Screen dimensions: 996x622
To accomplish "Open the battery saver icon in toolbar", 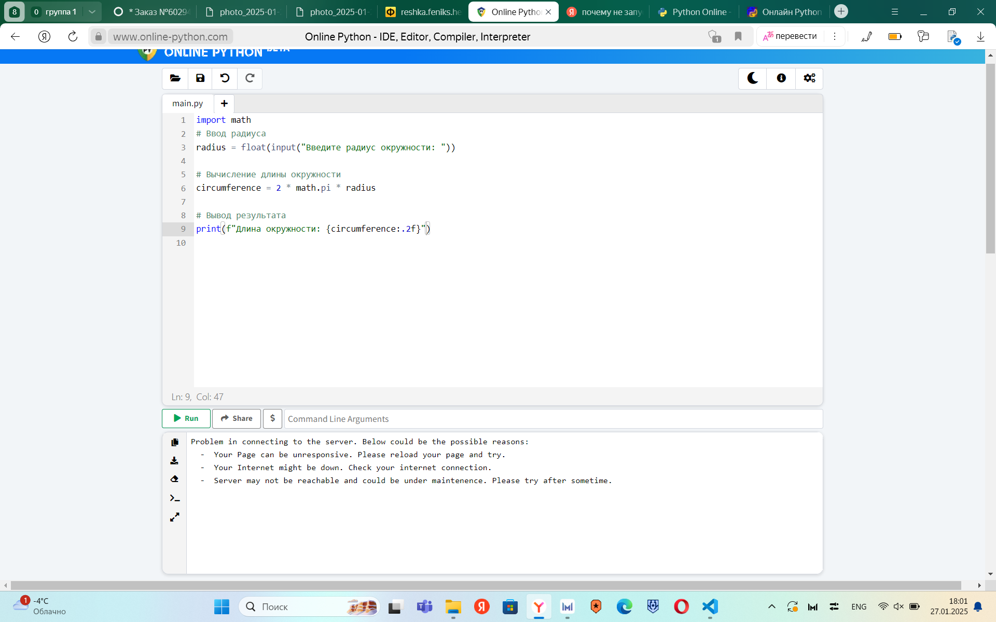I will pyautogui.click(x=895, y=36).
